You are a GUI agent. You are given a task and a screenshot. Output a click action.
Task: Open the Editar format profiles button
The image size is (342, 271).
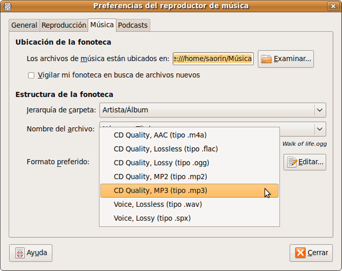(305, 162)
